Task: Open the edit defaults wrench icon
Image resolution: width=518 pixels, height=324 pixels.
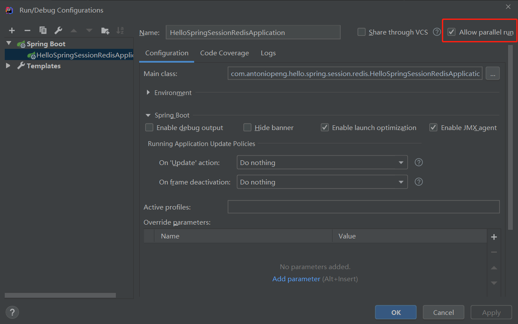Action: 58,30
